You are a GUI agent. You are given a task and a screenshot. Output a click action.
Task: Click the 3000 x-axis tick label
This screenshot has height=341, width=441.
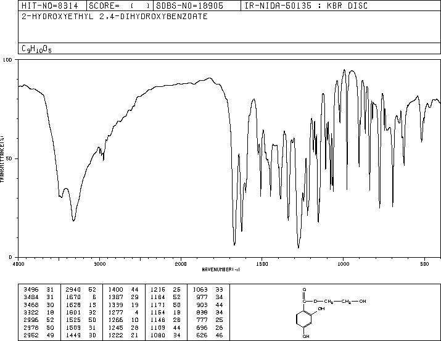[99, 264]
